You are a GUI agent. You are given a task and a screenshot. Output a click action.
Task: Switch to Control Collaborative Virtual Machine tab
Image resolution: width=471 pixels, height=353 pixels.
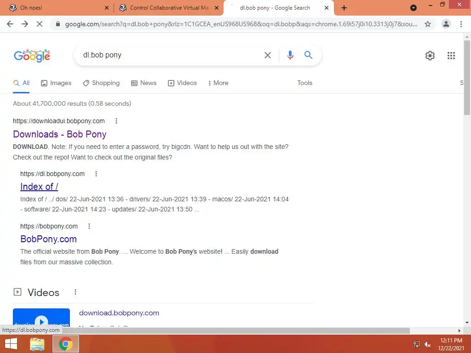click(x=169, y=8)
